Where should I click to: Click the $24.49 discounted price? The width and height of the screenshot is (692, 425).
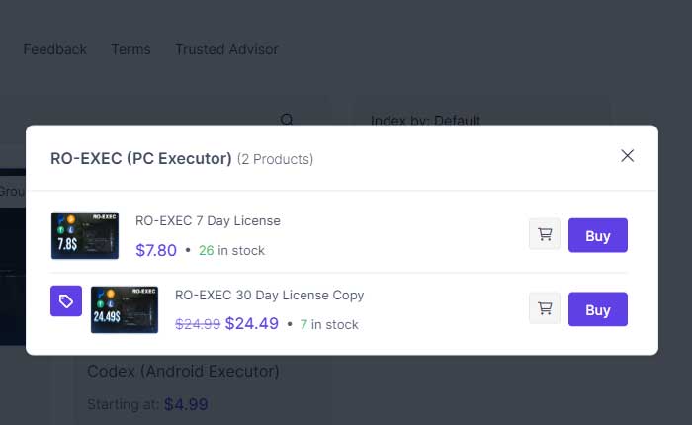coord(251,323)
